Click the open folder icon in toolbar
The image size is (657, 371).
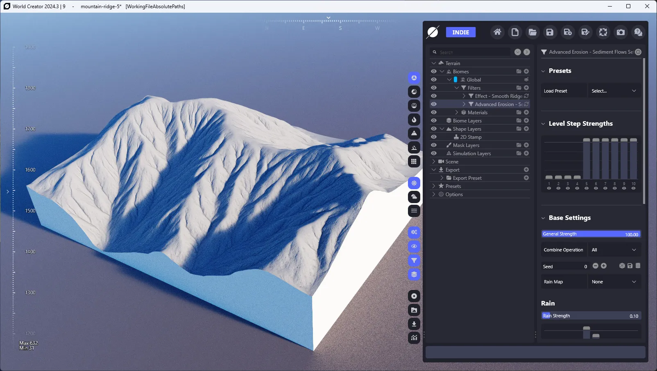point(532,32)
